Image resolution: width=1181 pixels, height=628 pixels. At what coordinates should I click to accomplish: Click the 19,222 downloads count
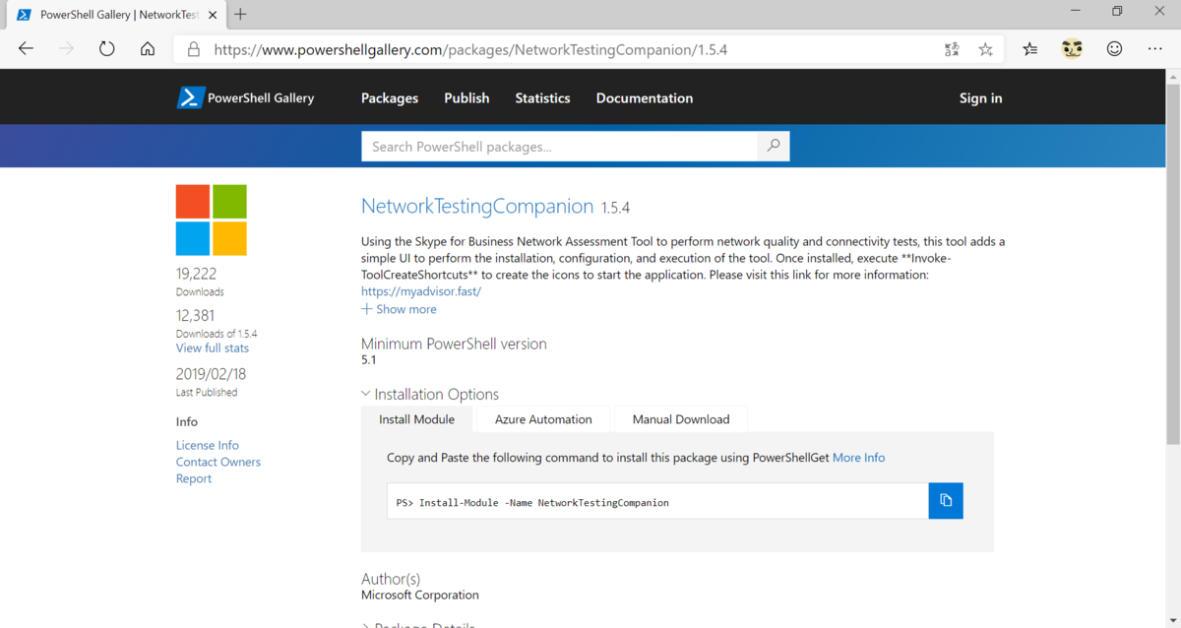coord(196,274)
